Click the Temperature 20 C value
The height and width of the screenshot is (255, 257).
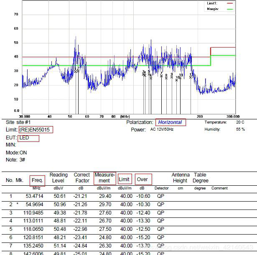coord(240,122)
